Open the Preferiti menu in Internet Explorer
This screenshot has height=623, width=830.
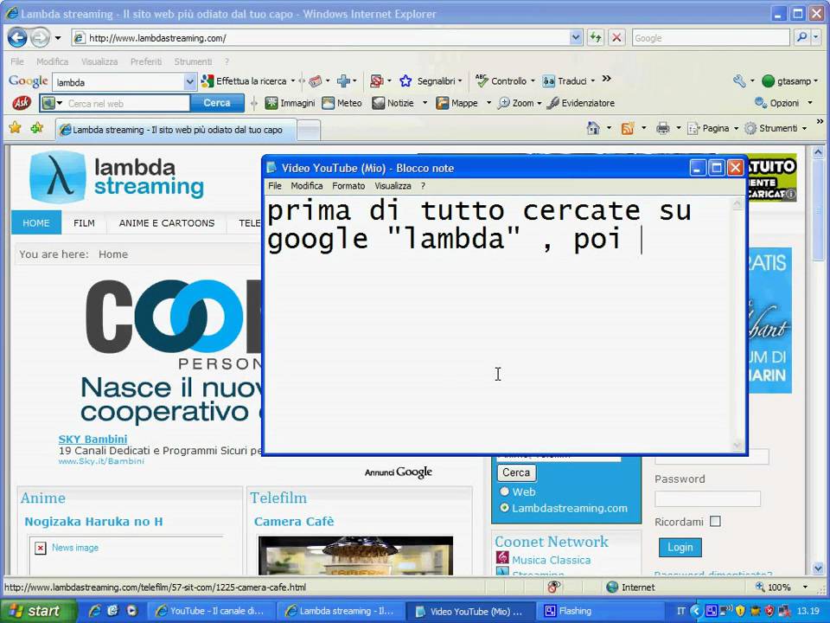pyautogui.click(x=146, y=61)
